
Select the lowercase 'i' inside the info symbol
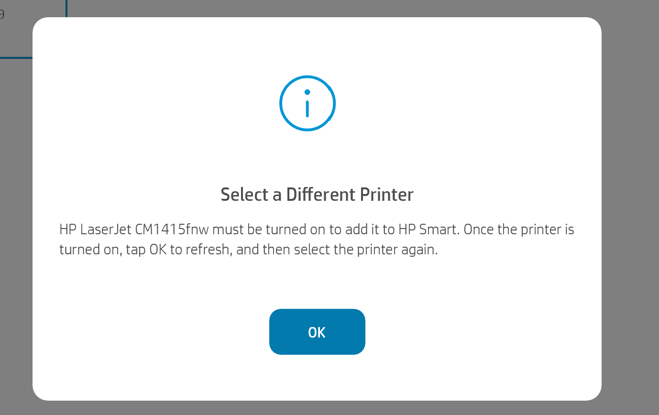pyautogui.click(x=307, y=106)
